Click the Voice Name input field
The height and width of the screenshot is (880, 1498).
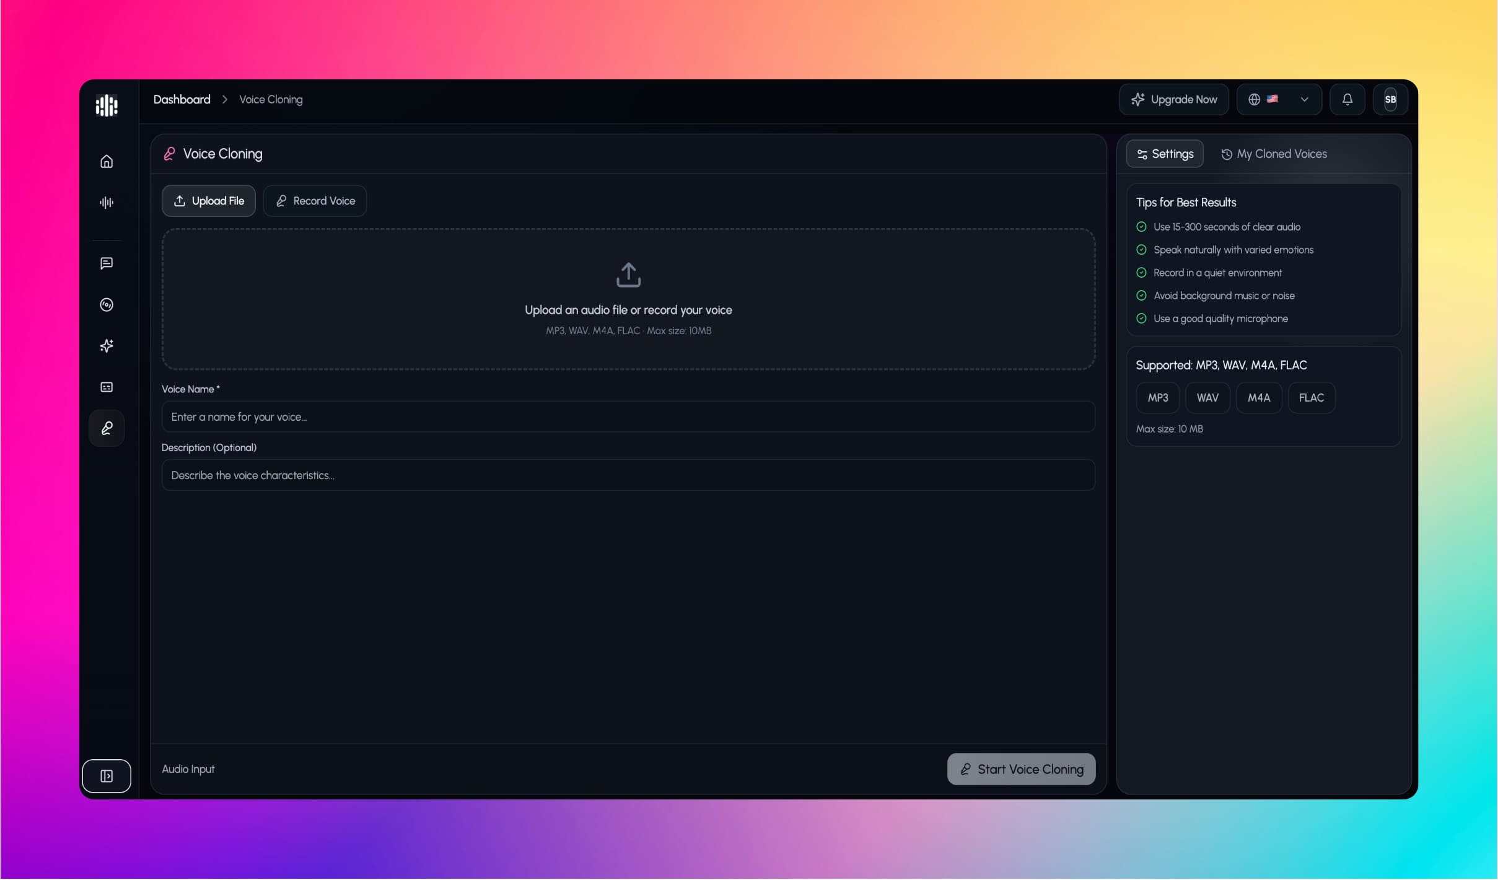tap(628, 416)
